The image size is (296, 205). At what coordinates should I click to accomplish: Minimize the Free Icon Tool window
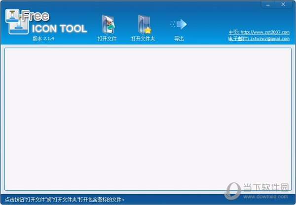point(268,4)
